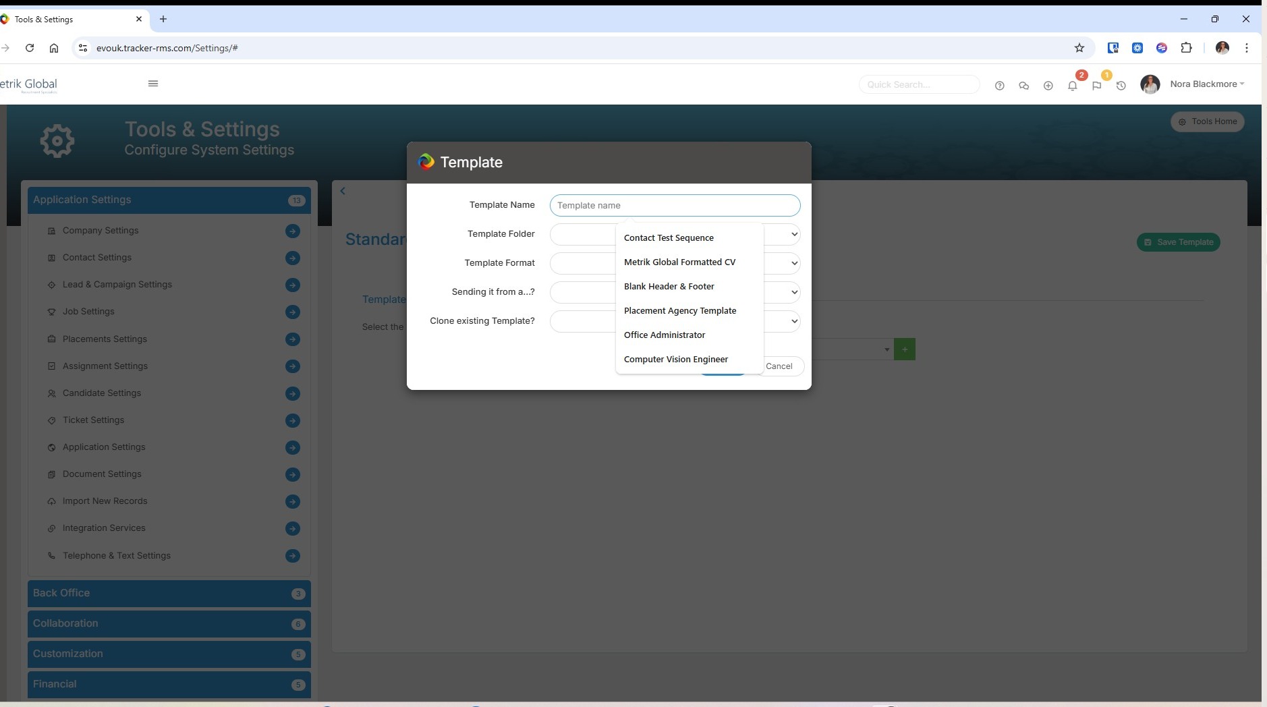Cancel the Template dialog
The height and width of the screenshot is (707, 1267).
[781, 366]
